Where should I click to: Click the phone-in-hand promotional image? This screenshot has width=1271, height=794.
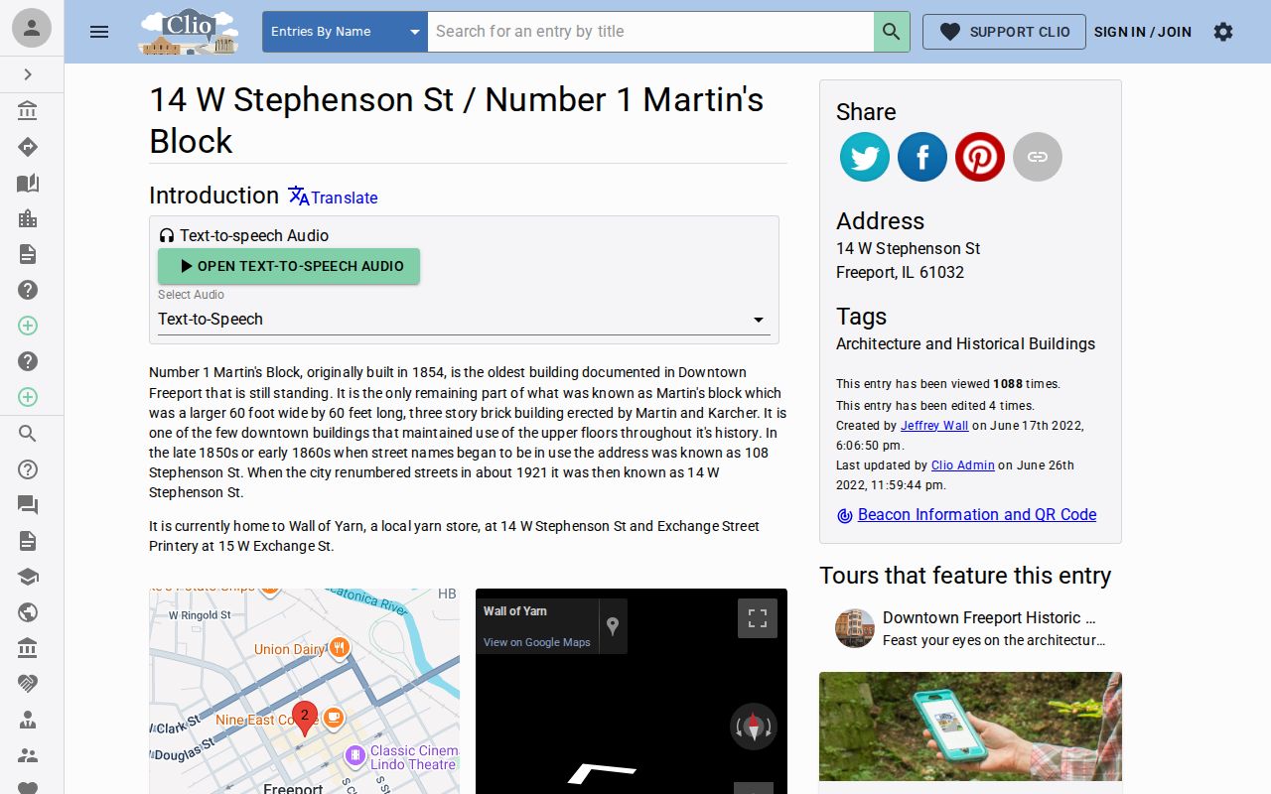970,727
